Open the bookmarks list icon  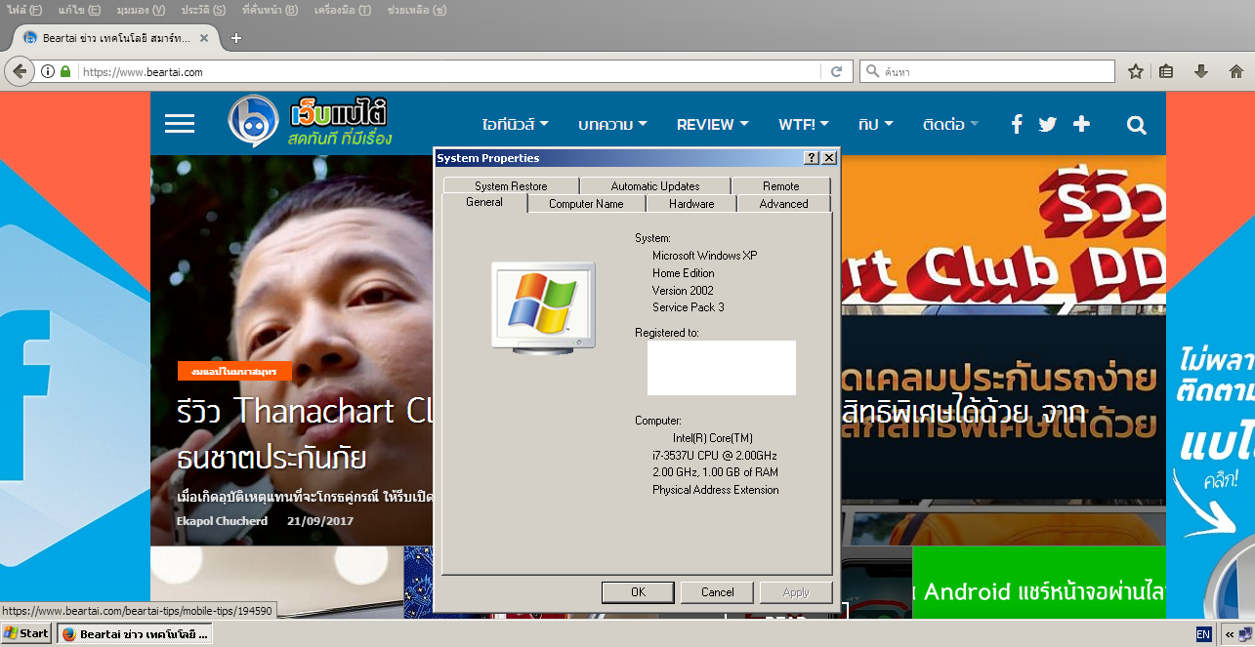[1166, 71]
